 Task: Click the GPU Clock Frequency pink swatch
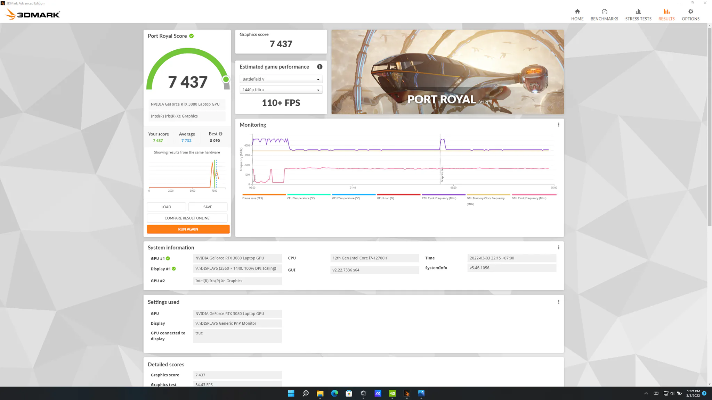click(x=534, y=194)
